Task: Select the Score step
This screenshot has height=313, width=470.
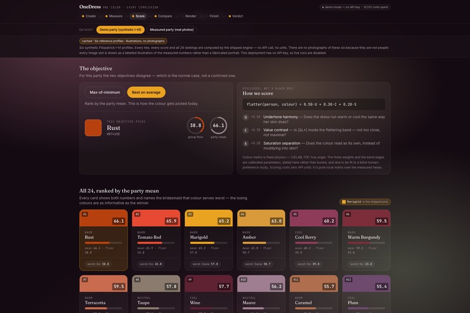Action: (x=138, y=16)
